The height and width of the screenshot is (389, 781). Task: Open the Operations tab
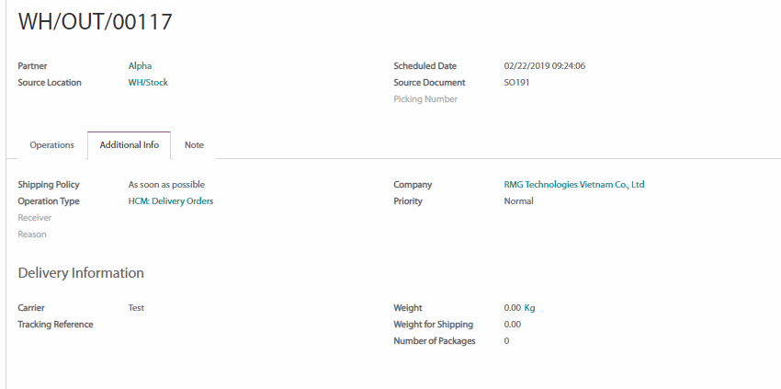click(x=51, y=145)
